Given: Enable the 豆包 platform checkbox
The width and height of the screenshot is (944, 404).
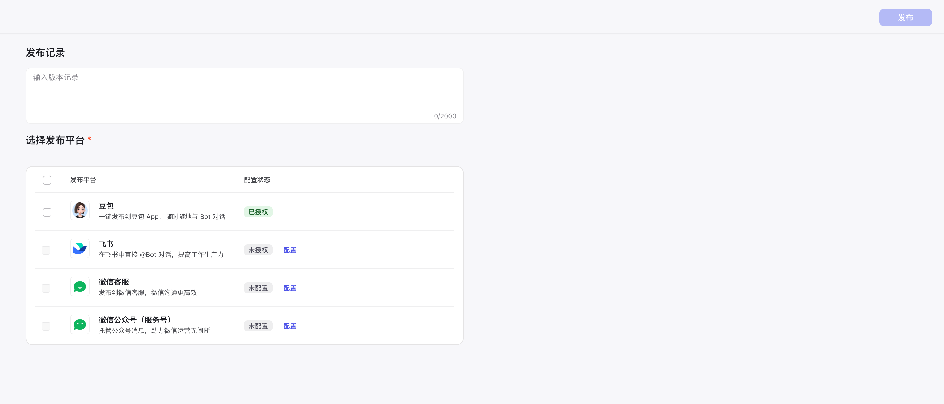Looking at the screenshot, I should (47, 212).
